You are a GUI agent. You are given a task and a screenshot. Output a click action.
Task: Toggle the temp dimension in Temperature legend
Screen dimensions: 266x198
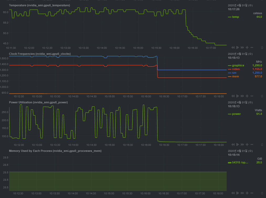click(x=236, y=17)
